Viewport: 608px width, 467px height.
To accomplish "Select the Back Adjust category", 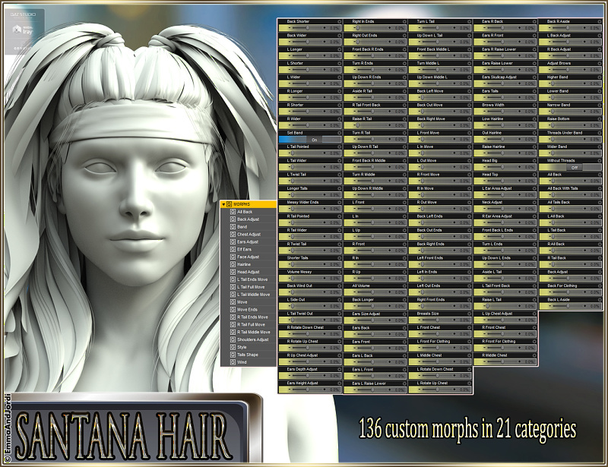I will click(249, 219).
